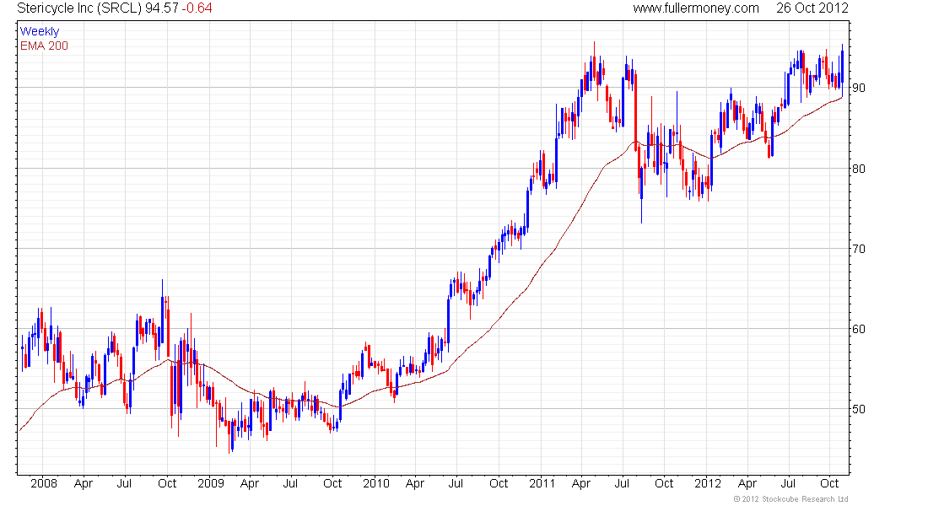Click the 'Jul' label after 2010

click(456, 483)
